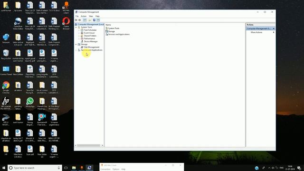Open File Explorer from the taskbar

[x=74, y=168]
